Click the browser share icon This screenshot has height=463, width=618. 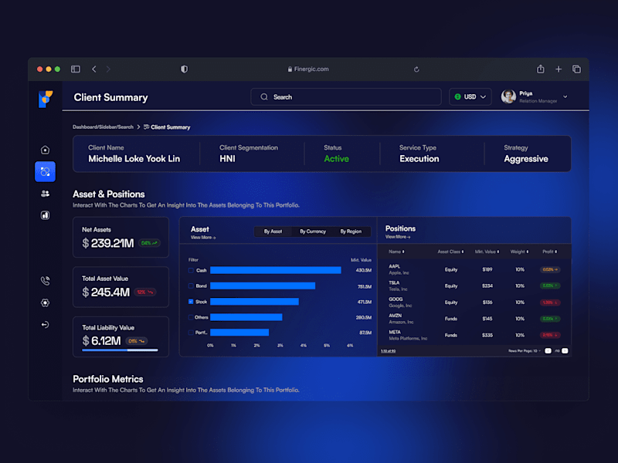tap(540, 69)
